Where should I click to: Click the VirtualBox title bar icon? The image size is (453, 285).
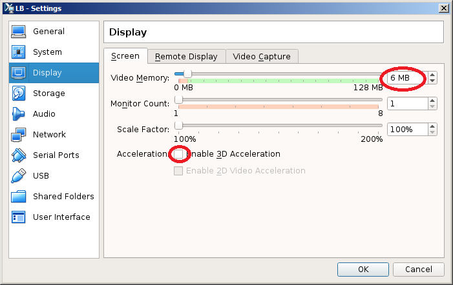[x=9, y=8]
